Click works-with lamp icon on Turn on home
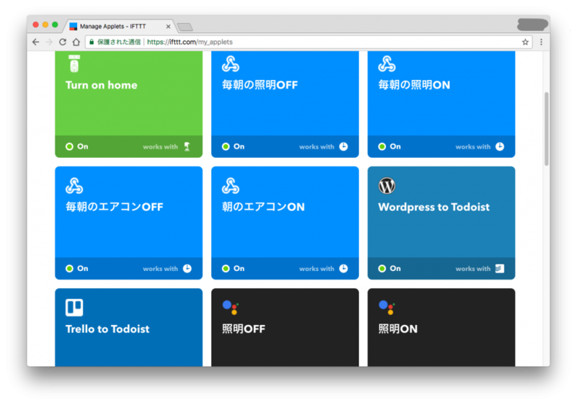The width and height of the screenshot is (577, 405). coord(188,146)
